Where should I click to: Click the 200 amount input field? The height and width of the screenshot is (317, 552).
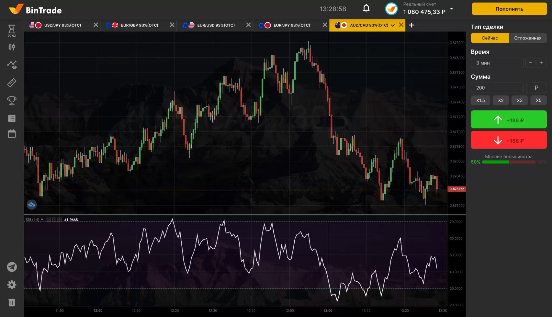497,88
